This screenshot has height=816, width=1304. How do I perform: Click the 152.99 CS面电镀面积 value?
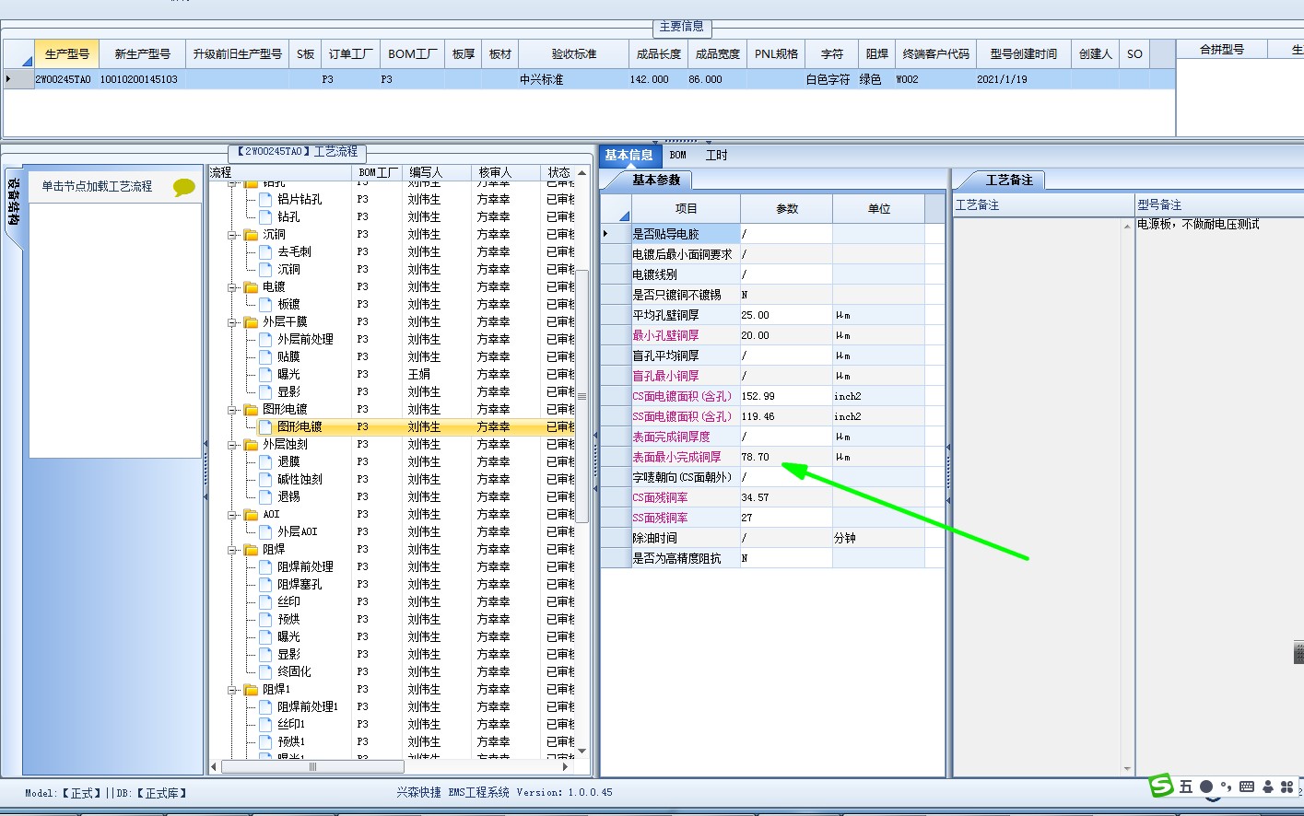[786, 396]
